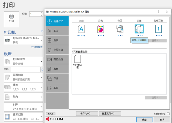Open the 打印机属性 printer properties link
The height and width of the screenshot is (123, 172).
(x=37, y=47)
